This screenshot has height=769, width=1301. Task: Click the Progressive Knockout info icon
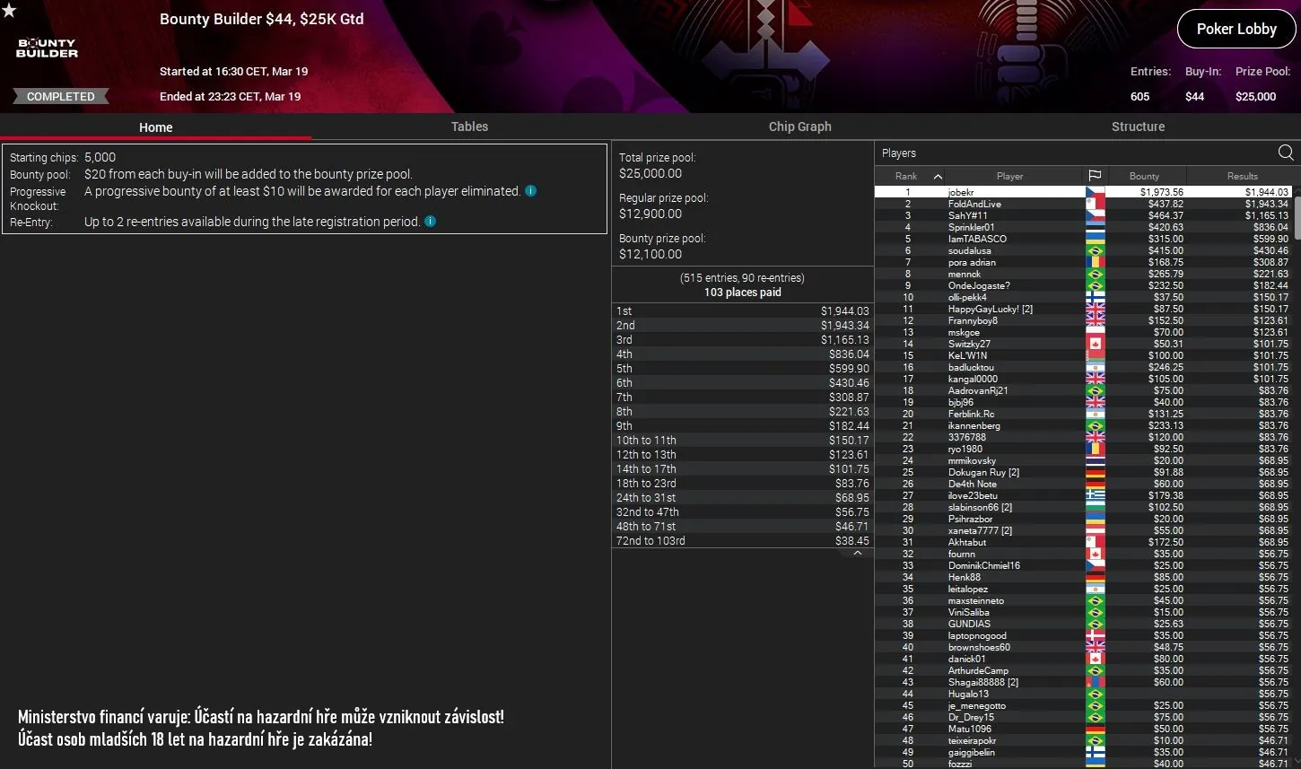point(529,191)
